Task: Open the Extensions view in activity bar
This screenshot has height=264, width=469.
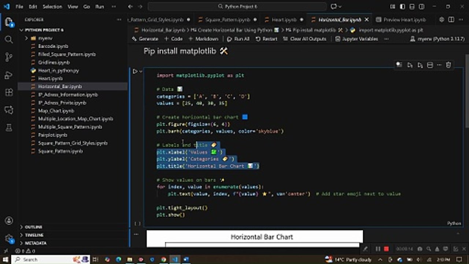Action: [x=9, y=92]
